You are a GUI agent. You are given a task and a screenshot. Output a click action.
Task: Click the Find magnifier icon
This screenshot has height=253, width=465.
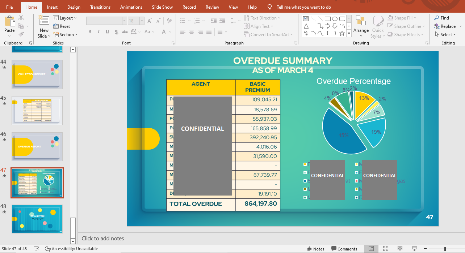coord(437,18)
